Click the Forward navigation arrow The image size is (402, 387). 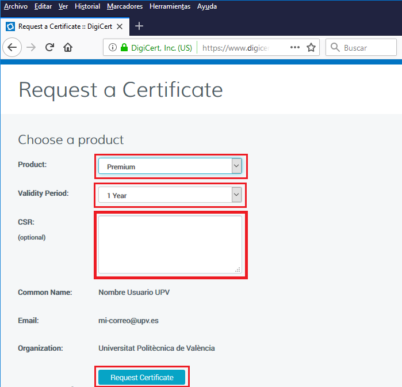click(x=31, y=48)
